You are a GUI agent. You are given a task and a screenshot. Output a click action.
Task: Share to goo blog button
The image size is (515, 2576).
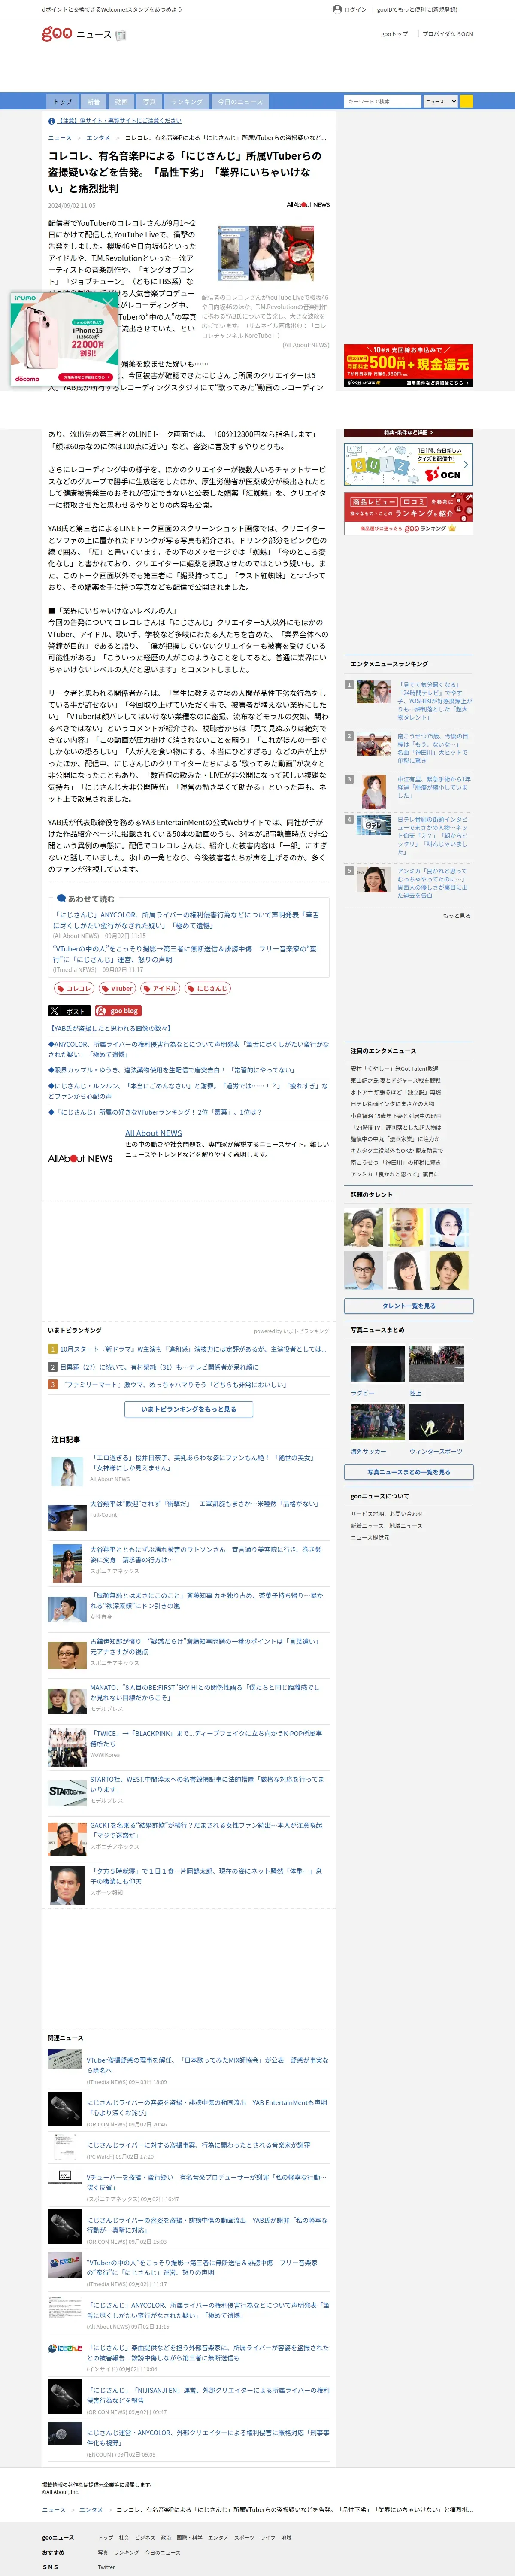(118, 1011)
